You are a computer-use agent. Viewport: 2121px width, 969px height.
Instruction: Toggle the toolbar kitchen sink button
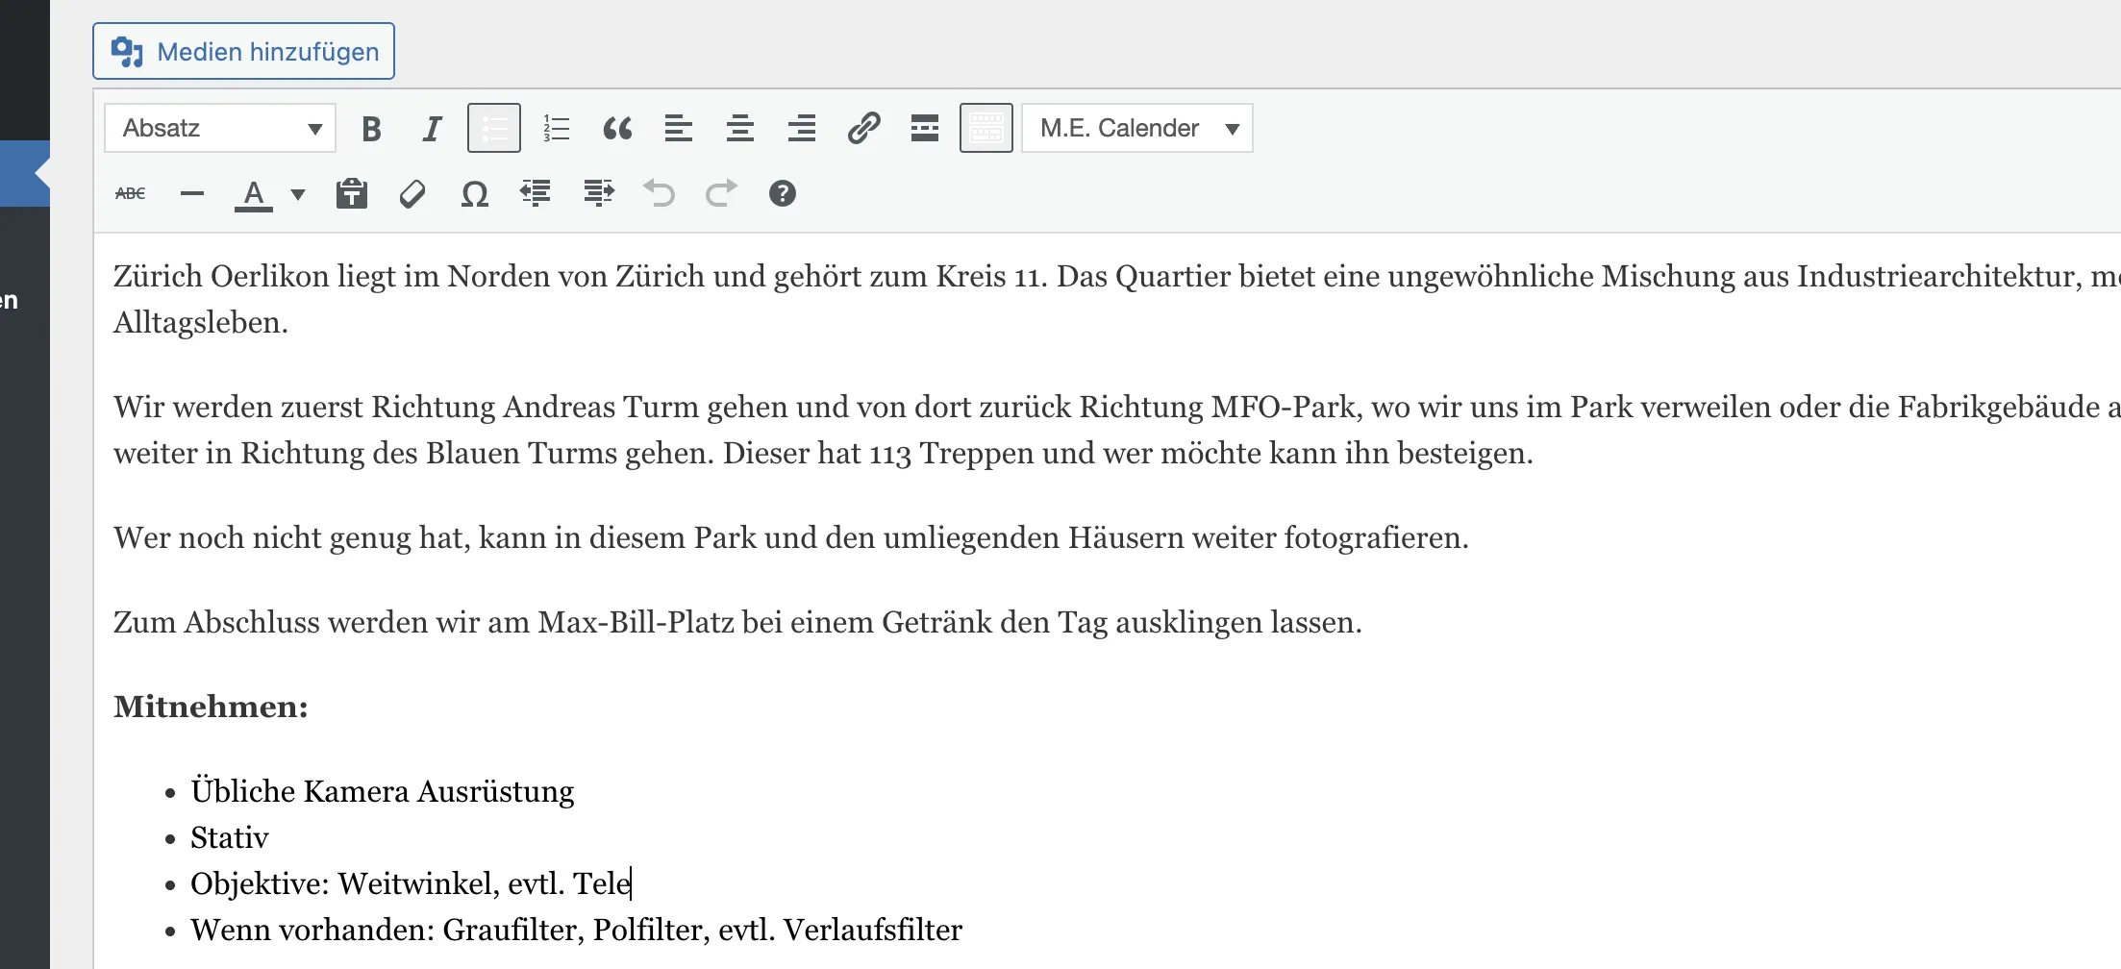point(986,128)
